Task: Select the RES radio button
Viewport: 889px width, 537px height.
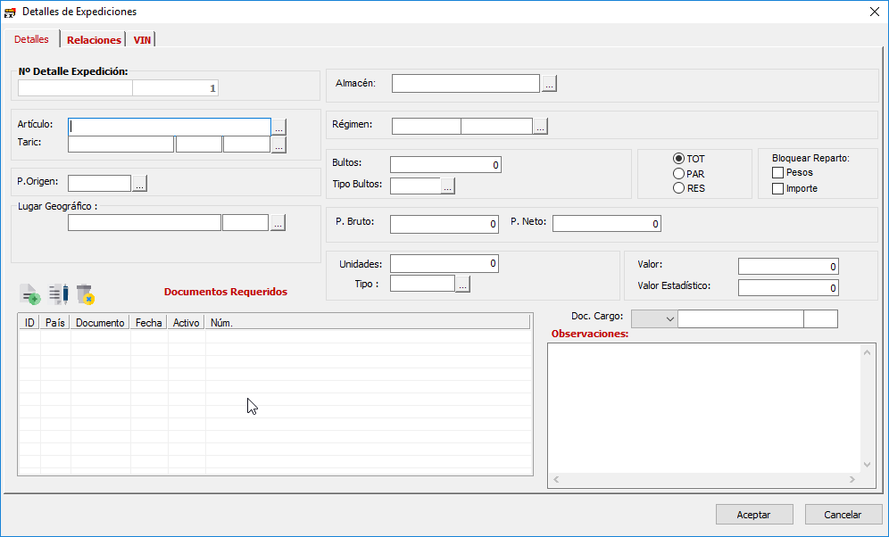Action: pyautogui.click(x=679, y=188)
